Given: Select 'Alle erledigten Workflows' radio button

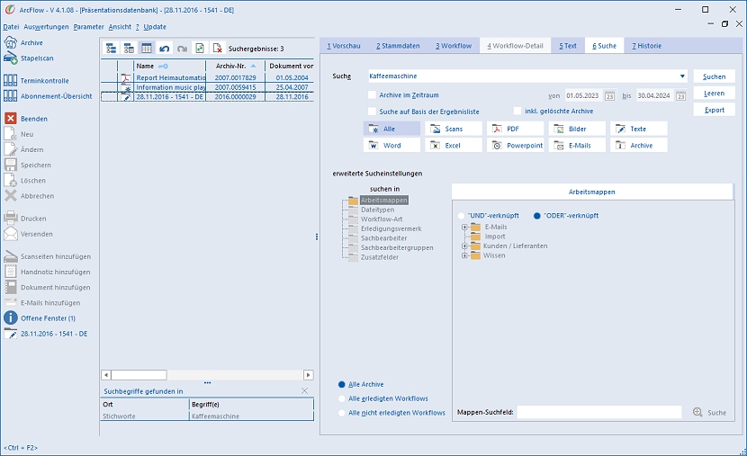Looking at the screenshot, I should (342, 398).
